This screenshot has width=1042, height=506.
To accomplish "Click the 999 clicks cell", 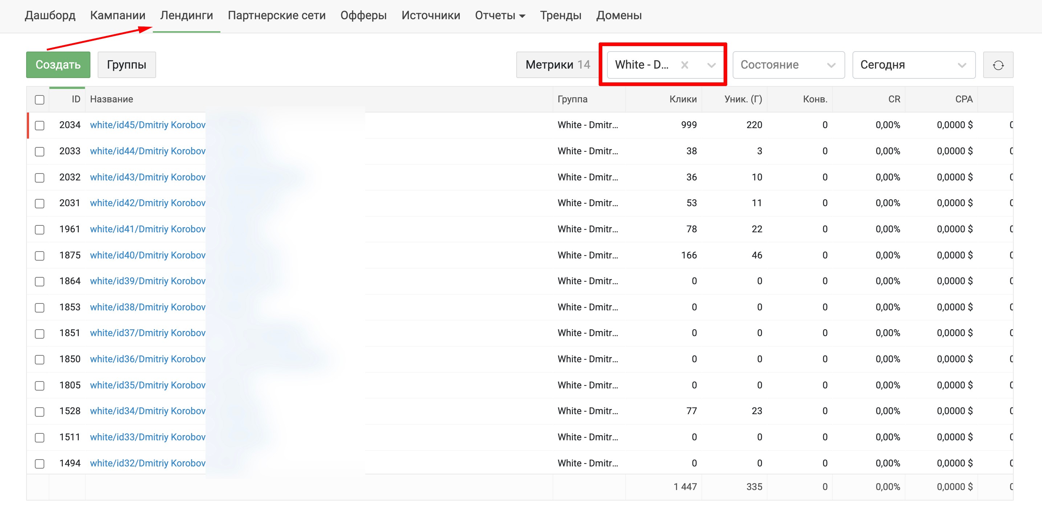I will [x=689, y=125].
